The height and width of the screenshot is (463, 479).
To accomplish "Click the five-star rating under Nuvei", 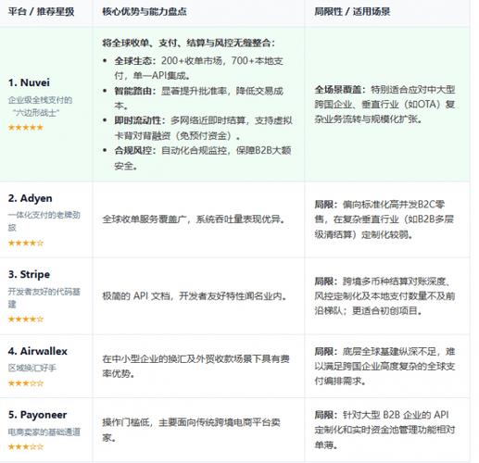I will (x=26, y=127).
